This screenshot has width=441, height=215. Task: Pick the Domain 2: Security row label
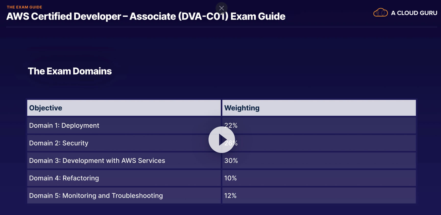(x=59, y=143)
